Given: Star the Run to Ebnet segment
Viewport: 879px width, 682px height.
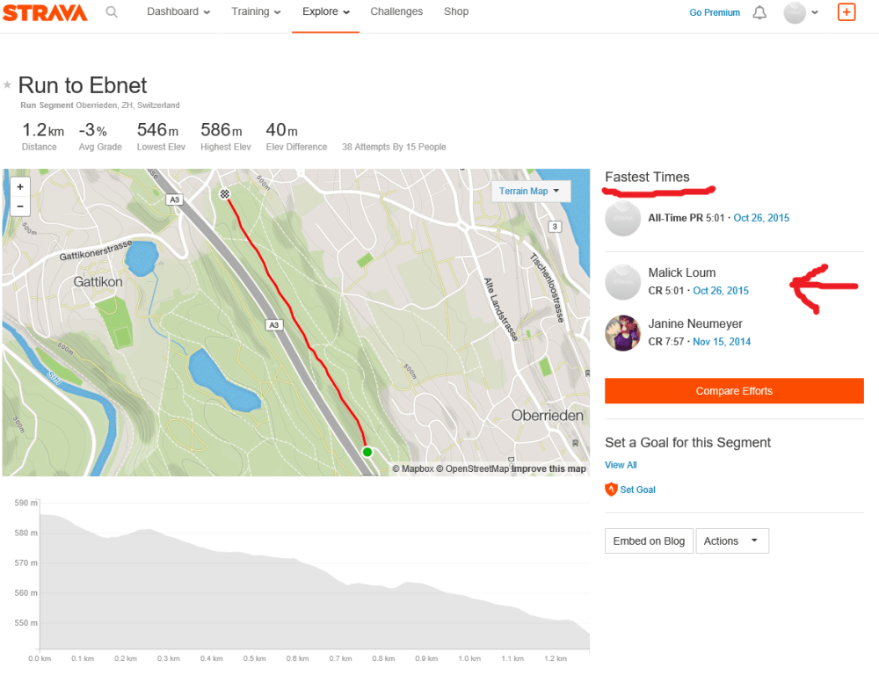Looking at the screenshot, I should [x=7, y=85].
